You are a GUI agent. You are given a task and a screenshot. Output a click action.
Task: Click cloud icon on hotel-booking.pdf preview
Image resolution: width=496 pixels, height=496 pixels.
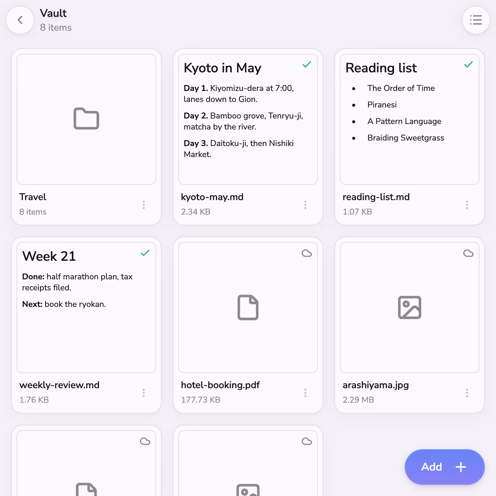click(307, 254)
